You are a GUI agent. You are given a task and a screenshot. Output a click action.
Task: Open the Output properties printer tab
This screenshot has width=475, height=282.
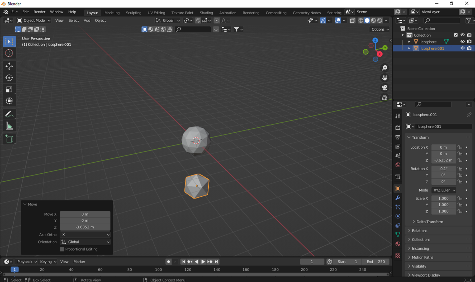click(398, 137)
